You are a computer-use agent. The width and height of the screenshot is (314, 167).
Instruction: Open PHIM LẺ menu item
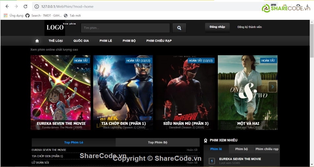(106, 41)
